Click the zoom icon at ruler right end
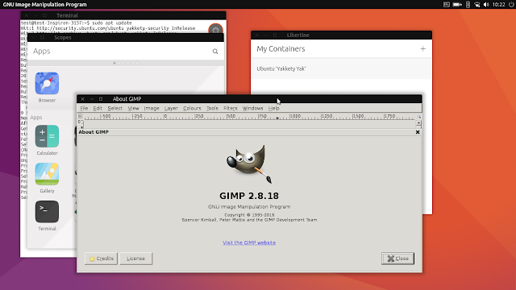The width and height of the screenshot is (516, 290). [419, 117]
